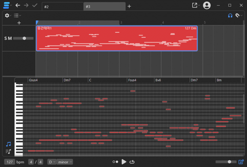247x167 pixels.
Task: Switch to tab #3
Action: [x=104, y=6]
